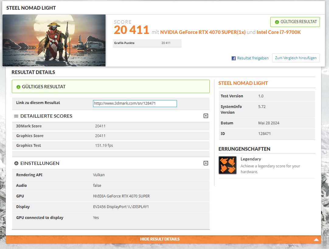Click the EV2456 DisplayPort display value
The image size is (329, 249).
point(121,207)
